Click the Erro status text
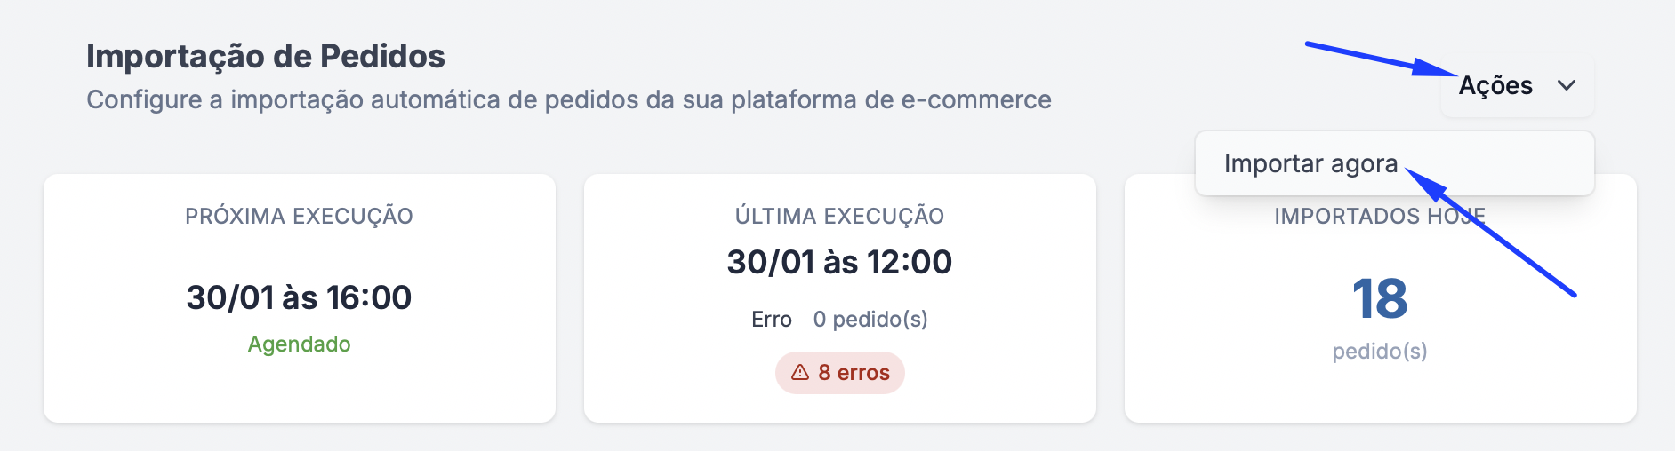Image resolution: width=1675 pixels, height=451 pixels. click(771, 320)
